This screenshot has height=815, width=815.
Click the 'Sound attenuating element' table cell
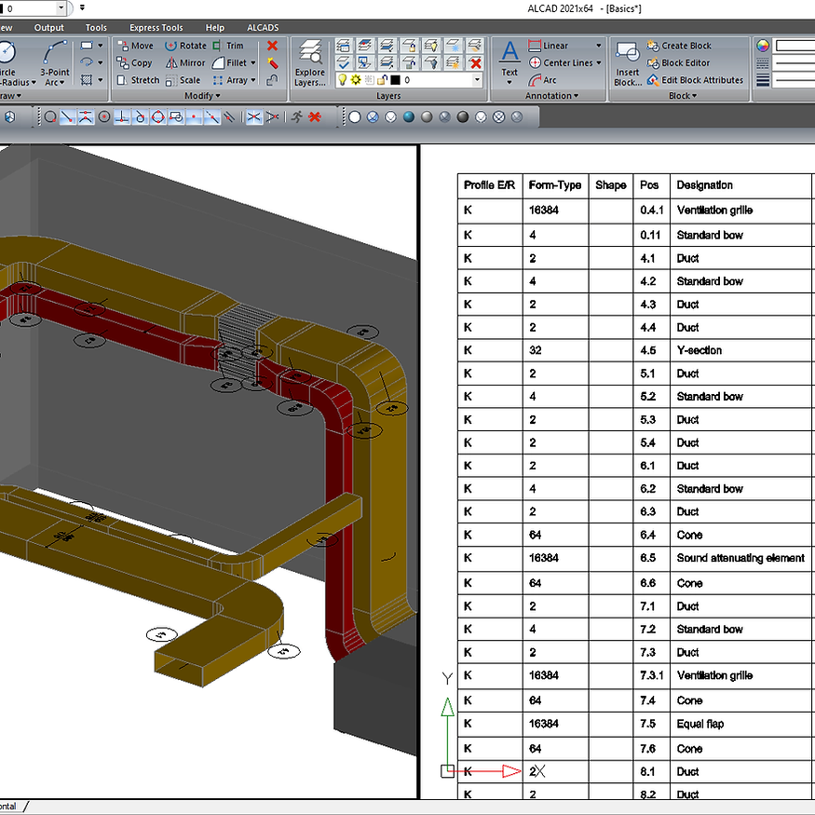740,558
